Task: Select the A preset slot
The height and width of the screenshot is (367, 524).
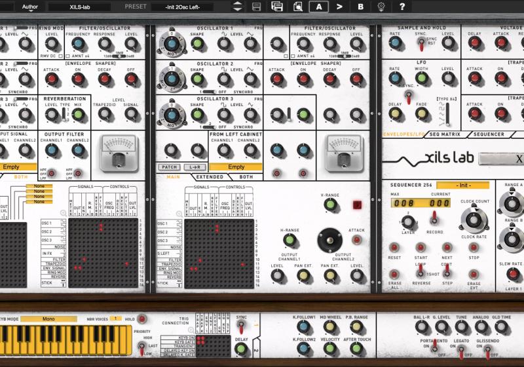Action: pyautogui.click(x=318, y=7)
